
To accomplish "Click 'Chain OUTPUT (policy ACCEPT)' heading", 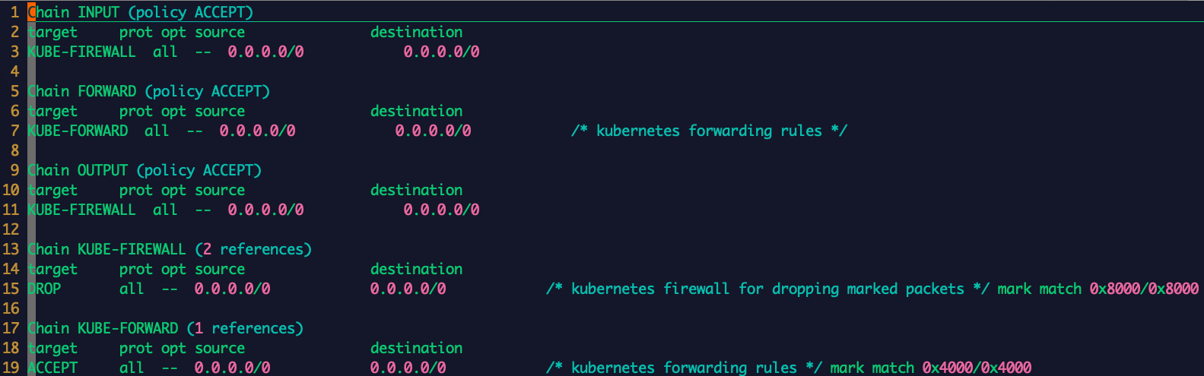I will click(145, 170).
